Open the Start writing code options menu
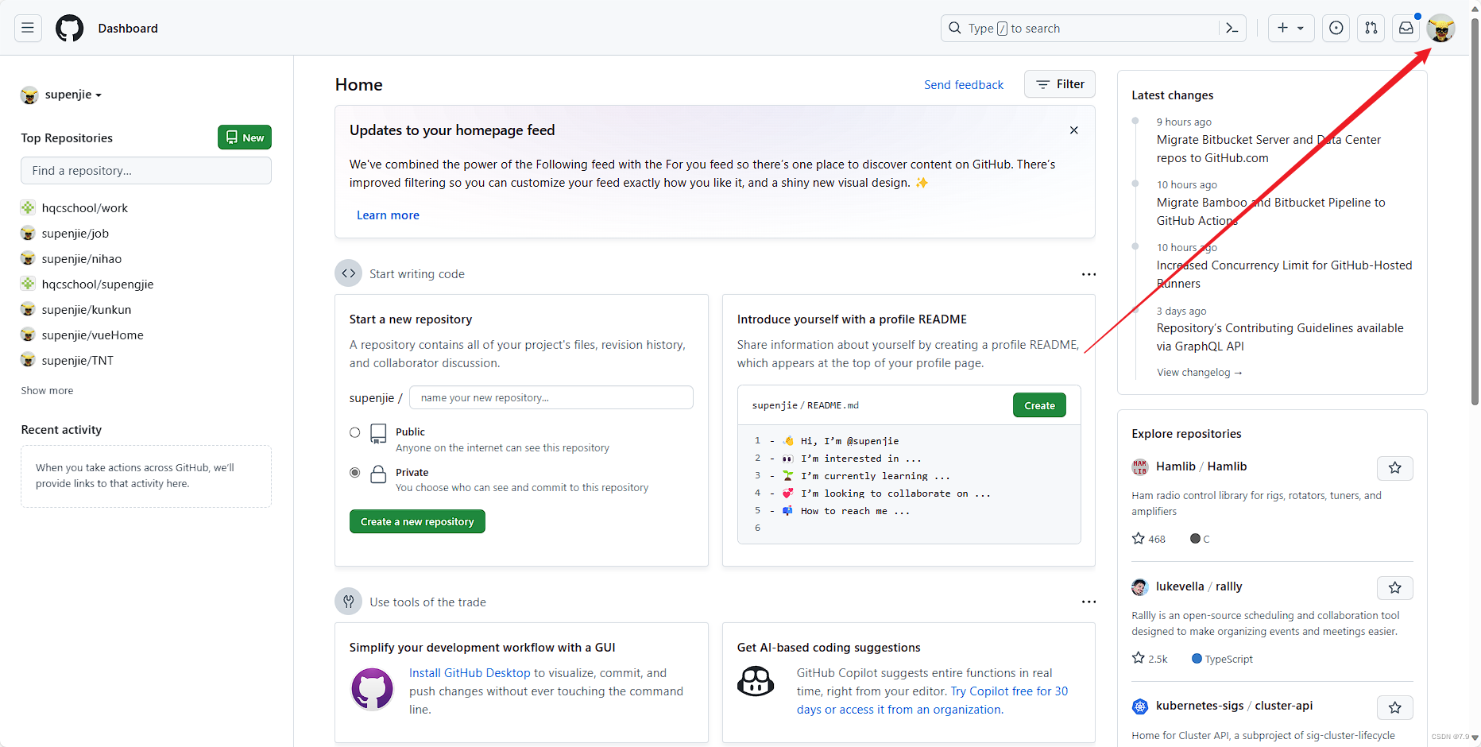This screenshot has height=747, width=1481. (x=1089, y=274)
